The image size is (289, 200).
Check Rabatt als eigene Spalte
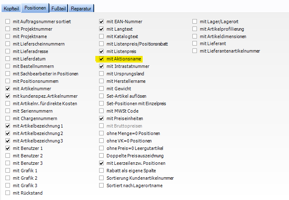pos(102,171)
